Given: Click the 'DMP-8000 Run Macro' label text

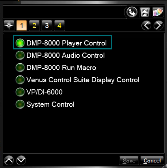Looking at the screenshot, I should (61, 68).
